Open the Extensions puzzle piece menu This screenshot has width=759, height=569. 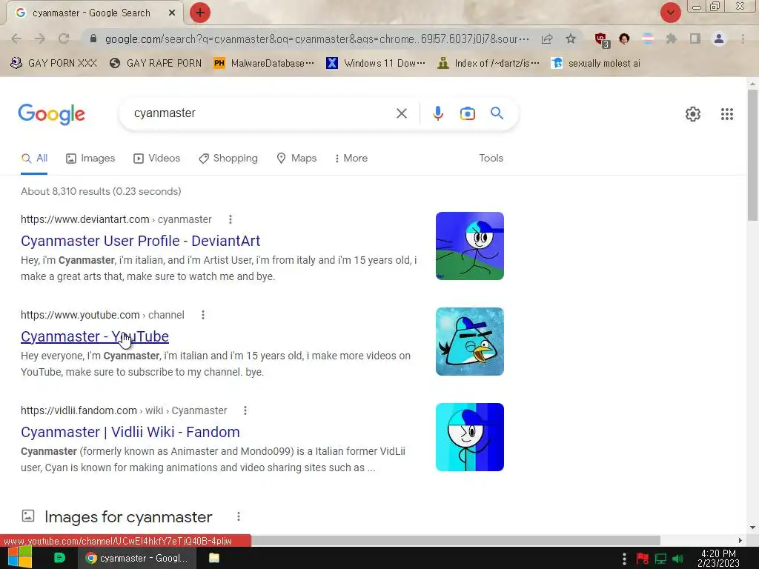click(671, 39)
